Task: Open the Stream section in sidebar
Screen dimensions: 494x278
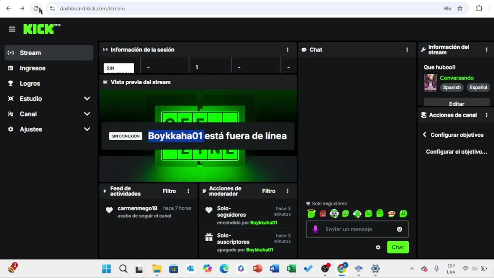Action: click(49, 53)
